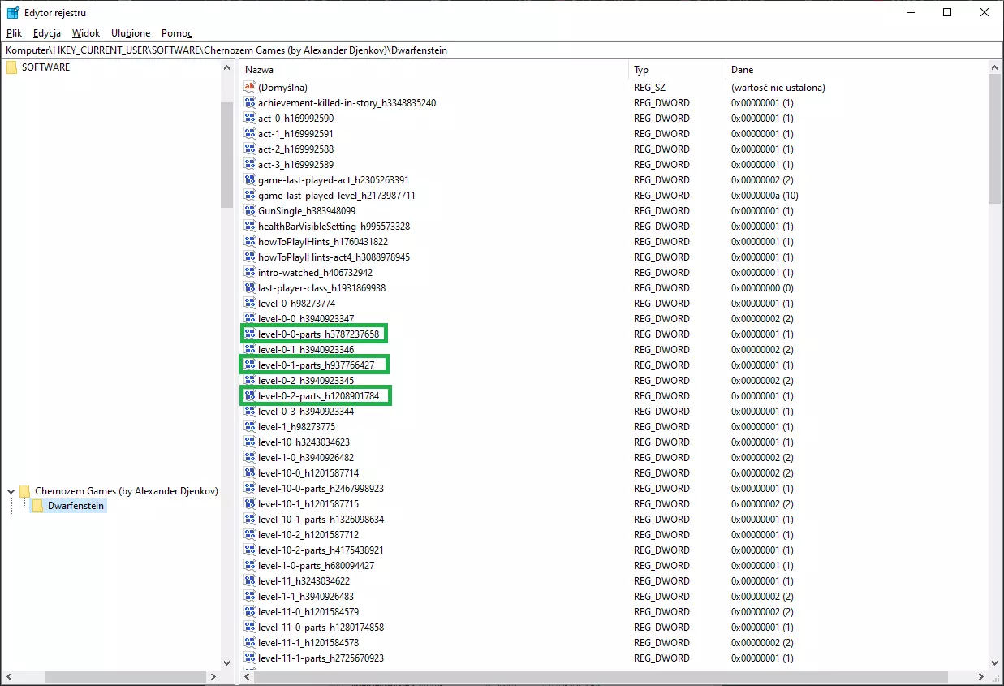Click the Registry Editor title bar icon

point(13,12)
